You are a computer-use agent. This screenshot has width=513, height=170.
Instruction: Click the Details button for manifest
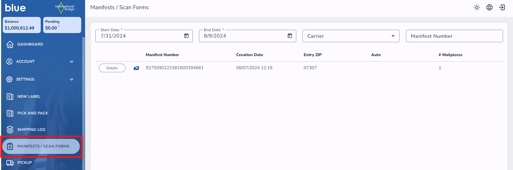112,68
